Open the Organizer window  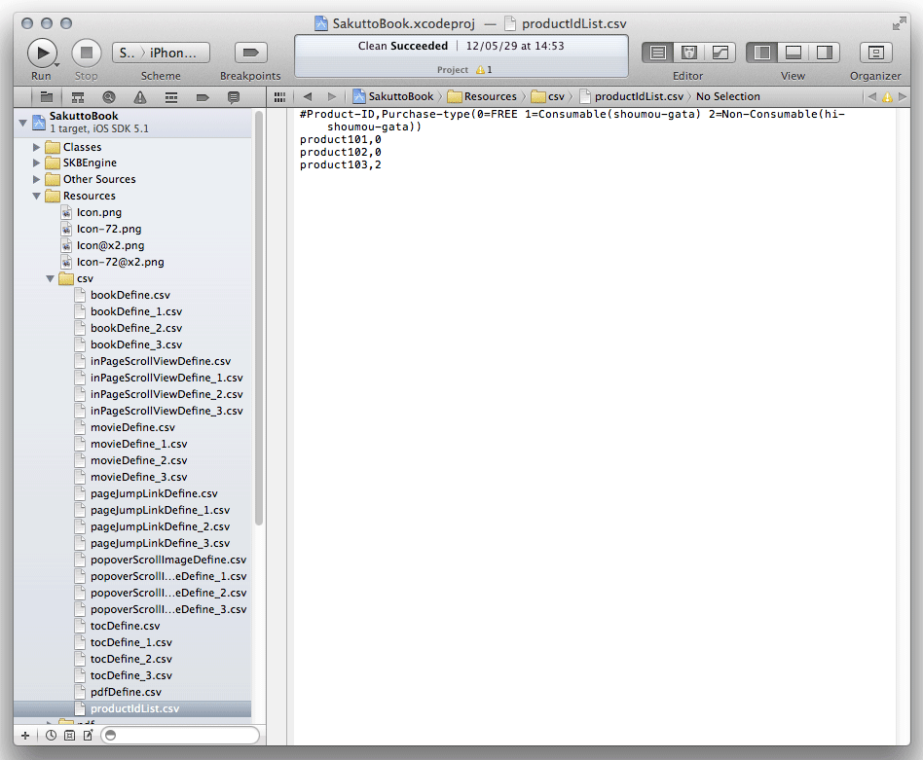point(876,53)
